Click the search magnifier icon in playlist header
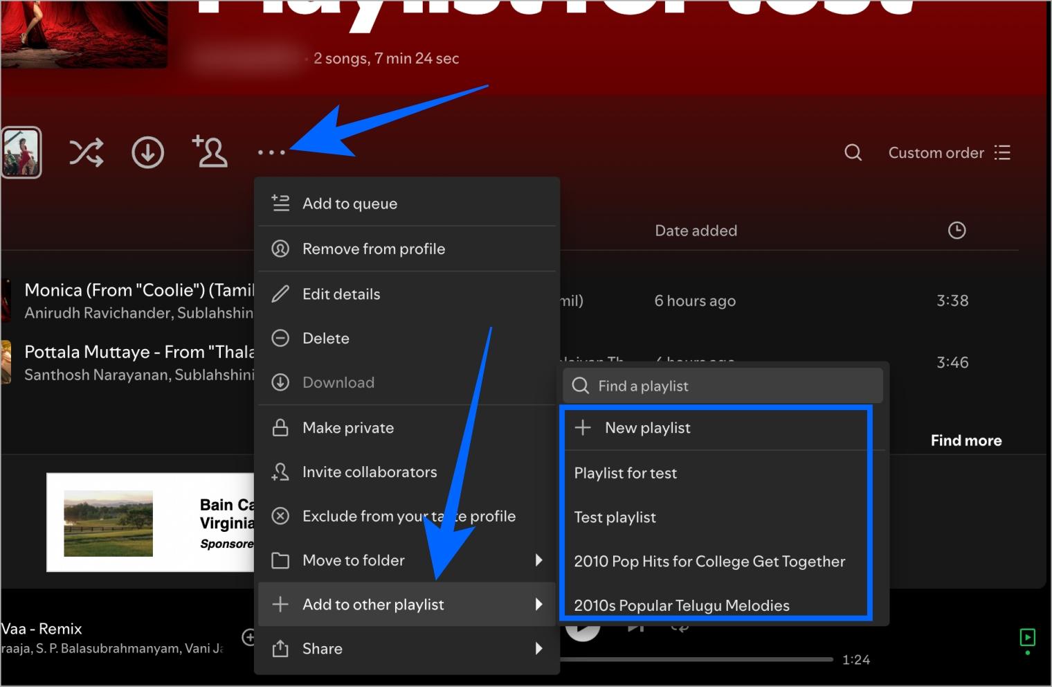1052x687 pixels. coord(853,152)
